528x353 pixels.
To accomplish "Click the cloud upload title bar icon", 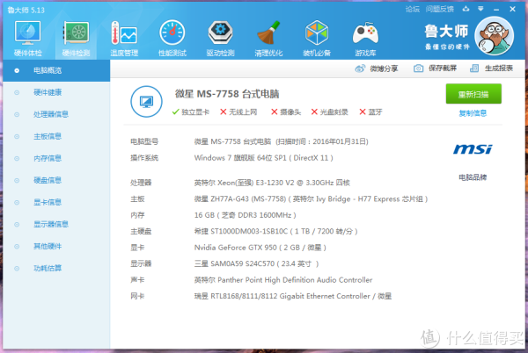I will [466, 9].
